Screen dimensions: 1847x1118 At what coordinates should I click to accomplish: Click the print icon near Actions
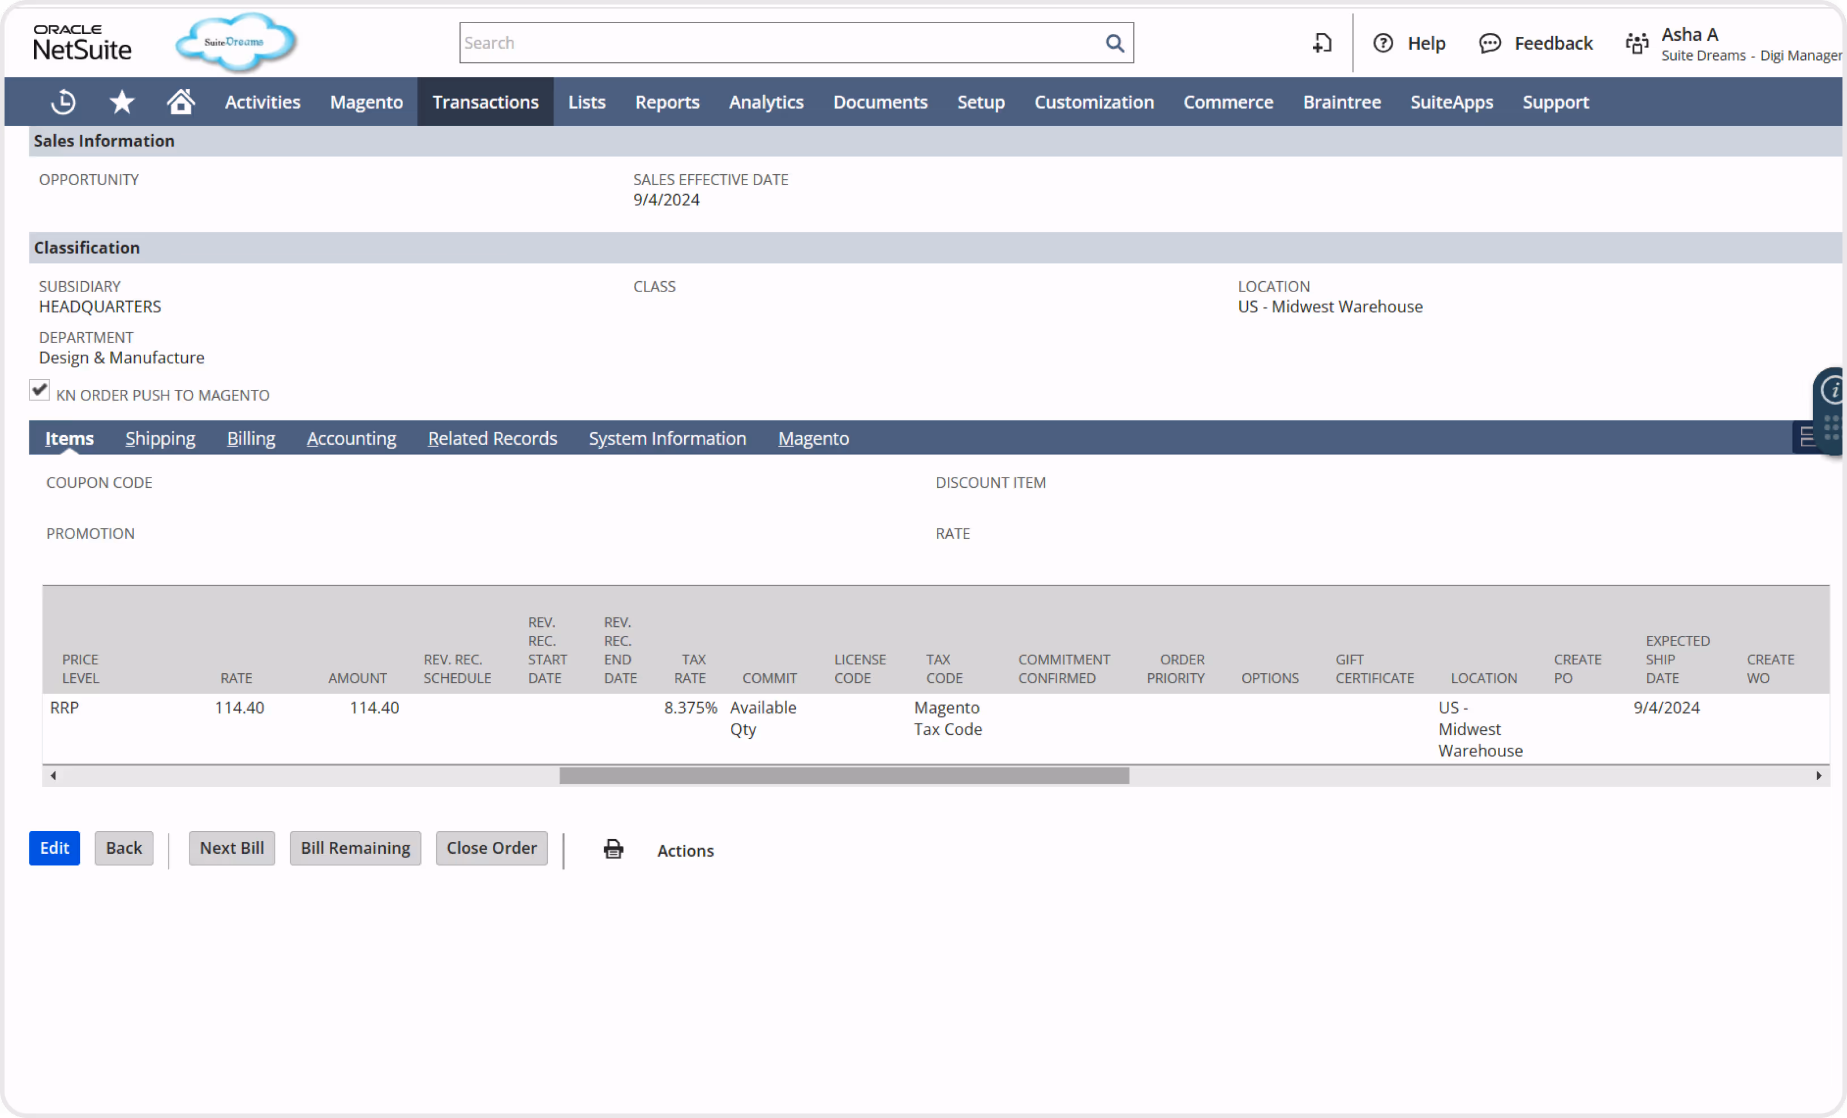pyautogui.click(x=613, y=849)
